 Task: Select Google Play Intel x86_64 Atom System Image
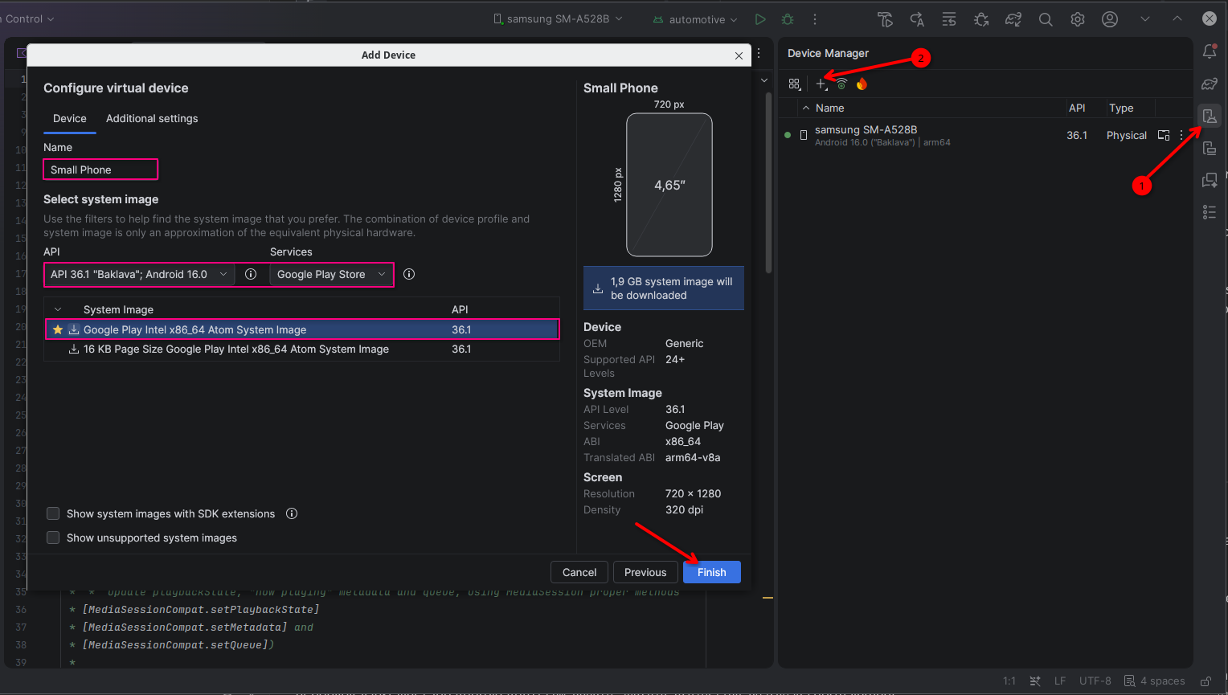(x=302, y=329)
